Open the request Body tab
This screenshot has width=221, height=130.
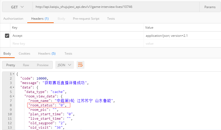pyautogui.click(x=61, y=19)
